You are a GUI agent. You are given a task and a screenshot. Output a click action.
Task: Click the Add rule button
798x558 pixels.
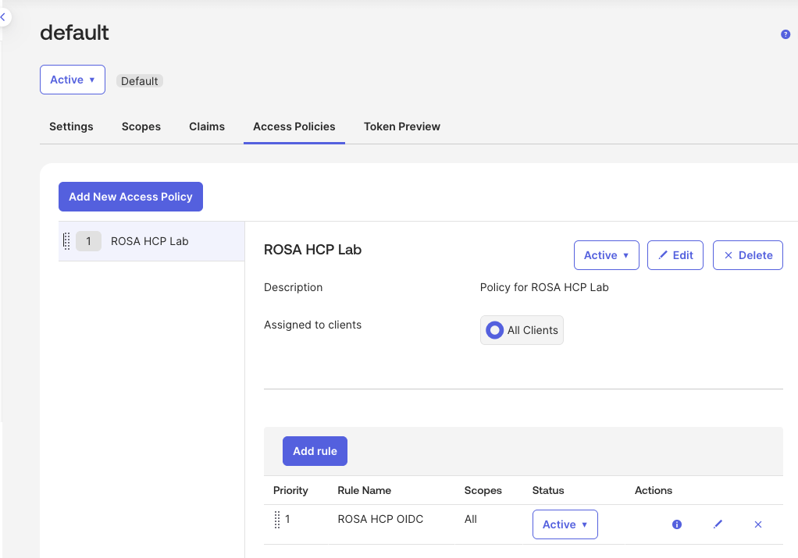(315, 451)
